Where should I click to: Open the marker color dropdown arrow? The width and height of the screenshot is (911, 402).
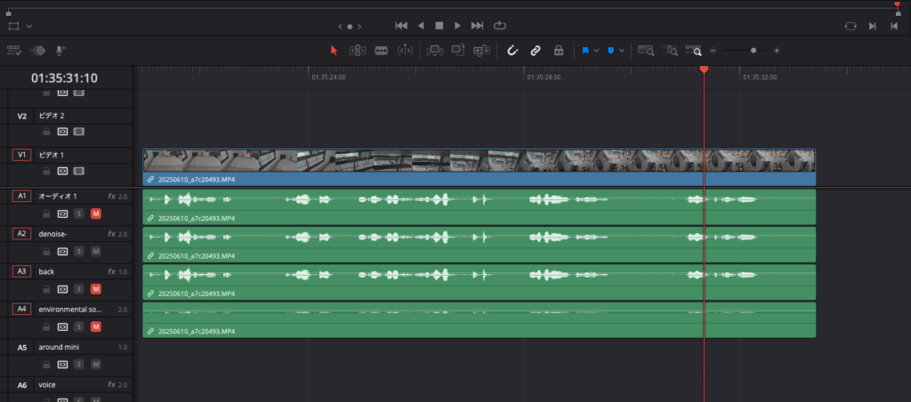622,51
